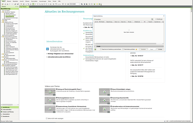The width and height of the screenshot is (193, 123).
Task: Collapse Finanzbuchführung auswerten tree node
Action: click(2, 37)
